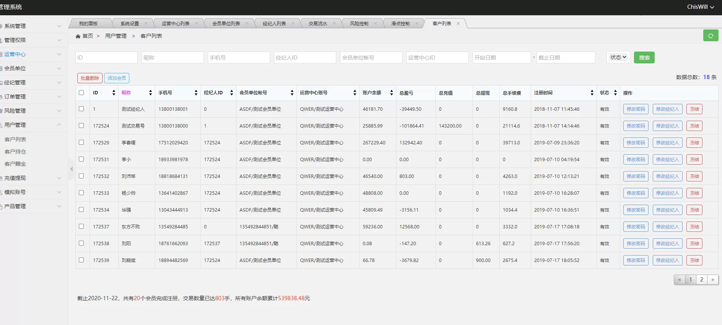
Task: Click the ID search input field
Action: [x=106, y=57]
